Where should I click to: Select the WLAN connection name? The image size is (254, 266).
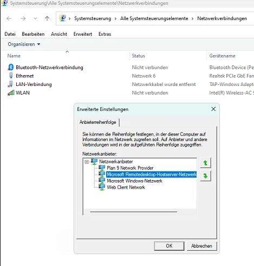[x=23, y=93]
